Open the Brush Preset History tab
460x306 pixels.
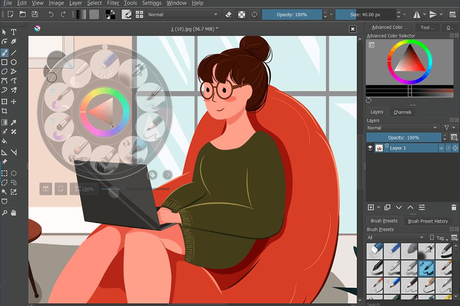click(428, 221)
